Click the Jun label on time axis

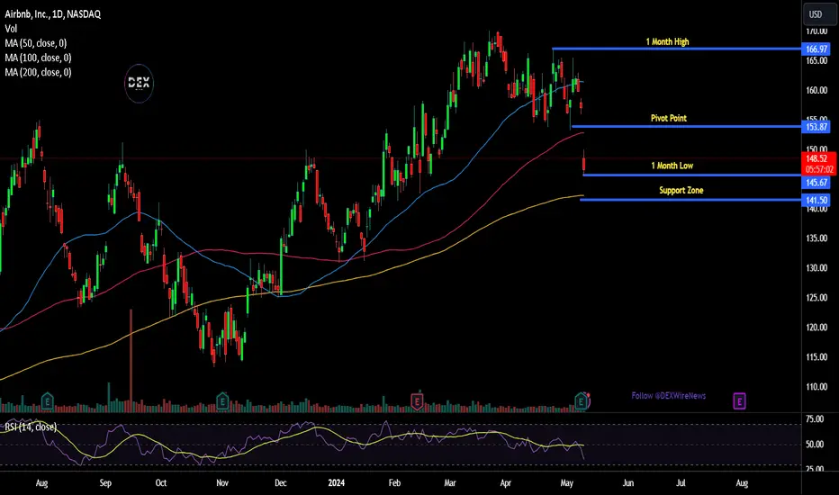pyautogui.click(x=628, y=483)
